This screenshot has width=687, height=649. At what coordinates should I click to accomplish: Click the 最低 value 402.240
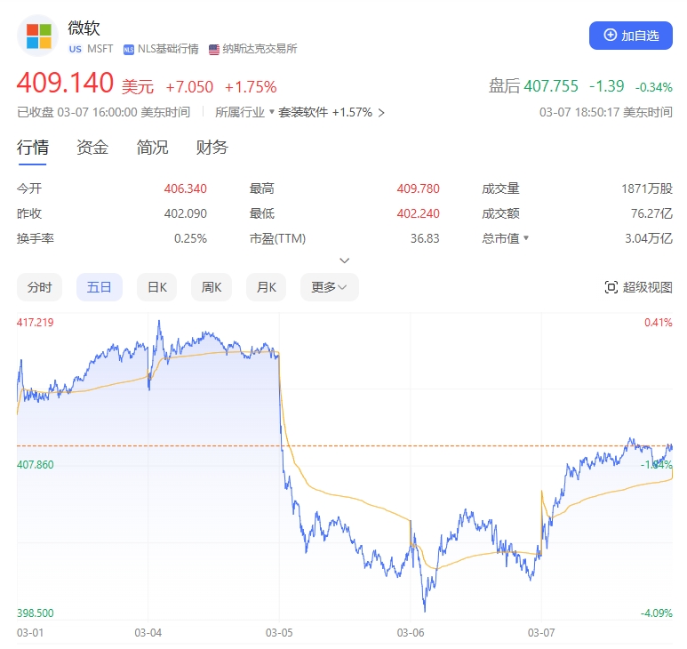418,213
